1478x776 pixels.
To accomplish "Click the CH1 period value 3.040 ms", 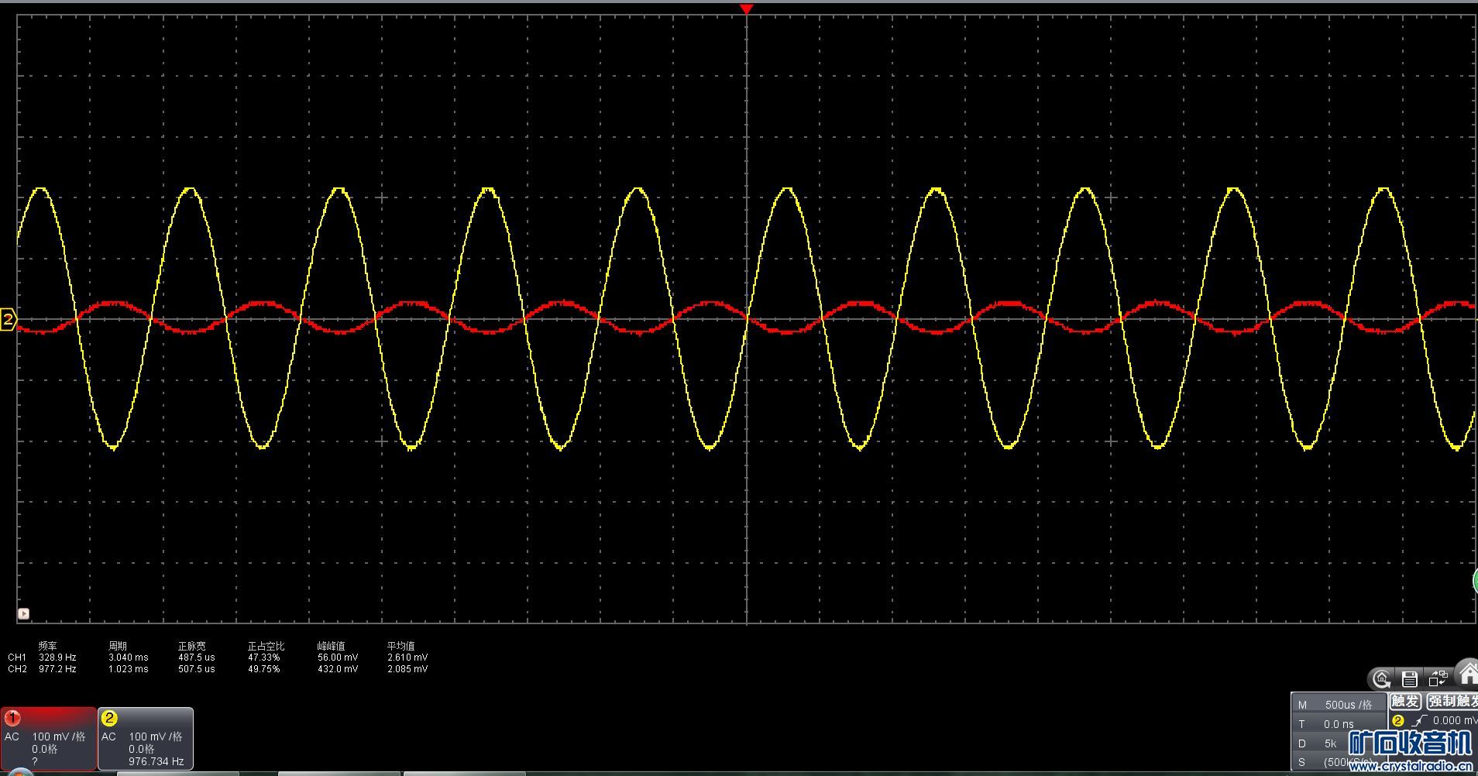I will (x=128, y=658).
